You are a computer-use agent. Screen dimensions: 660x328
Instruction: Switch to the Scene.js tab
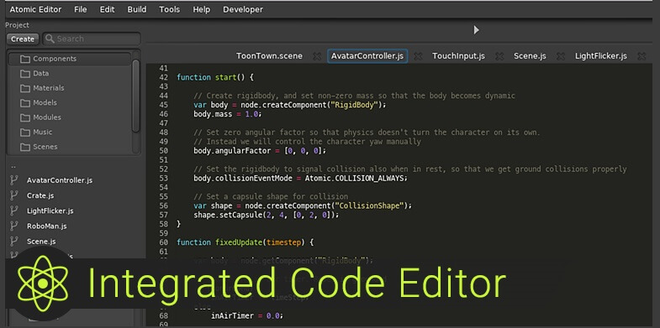(530, 56)
